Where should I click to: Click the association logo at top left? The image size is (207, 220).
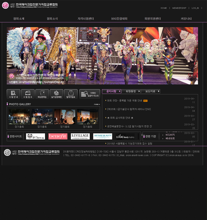pos(30,5)
